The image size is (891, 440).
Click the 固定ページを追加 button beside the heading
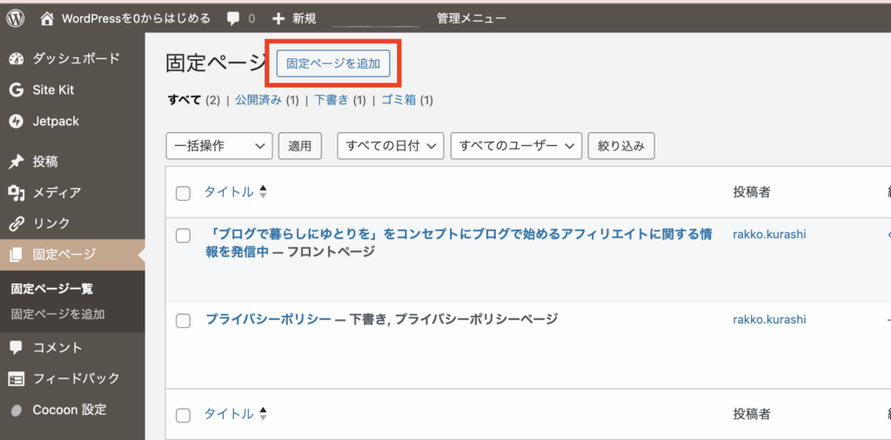click(333, 63)
